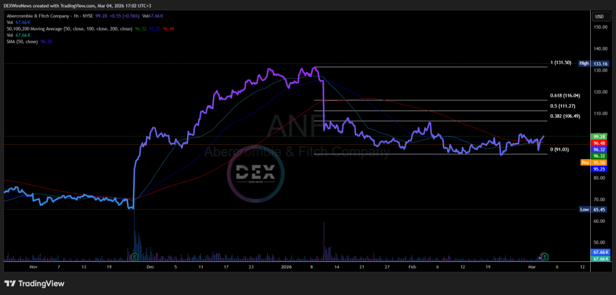The image size is (616, 295).
Task: Click the Fibonacci label 0.618 (116.04)
Action: click(x=565, y=96)
